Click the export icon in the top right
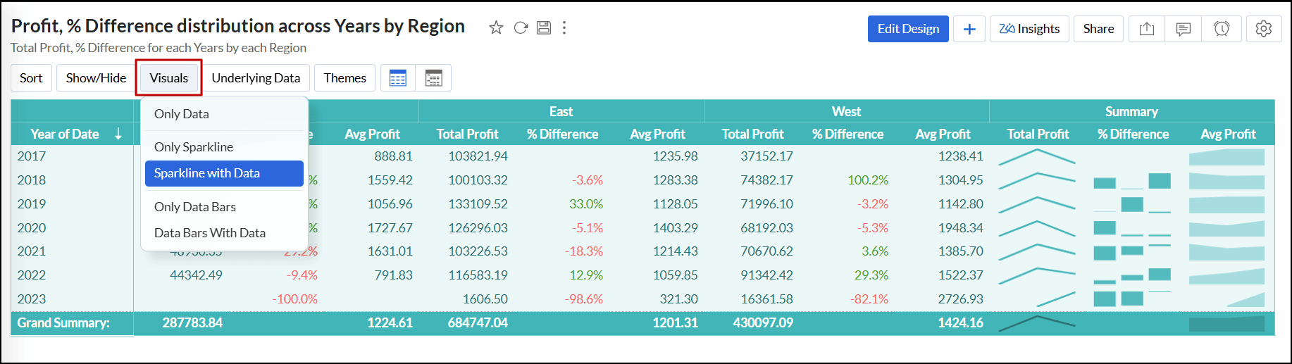The width and height of the screenshot is (1292, 364). [1147, 29]
